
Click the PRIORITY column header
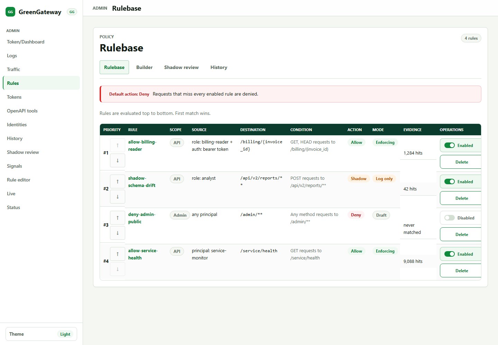click(x=112, y=130)
